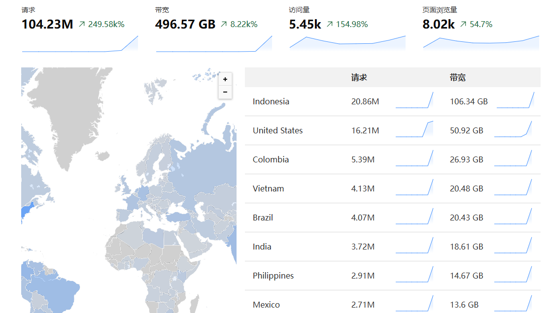Zoom out on the world map
Viewport: 547px width, 313px height.
click(225, 92)
